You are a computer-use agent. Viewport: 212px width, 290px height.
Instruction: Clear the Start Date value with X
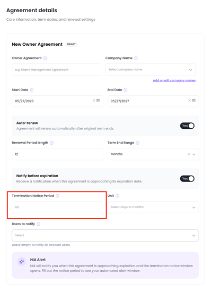point(94,101)
